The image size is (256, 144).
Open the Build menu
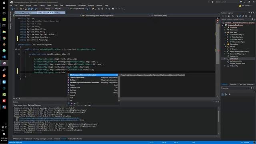click(35, 5)
